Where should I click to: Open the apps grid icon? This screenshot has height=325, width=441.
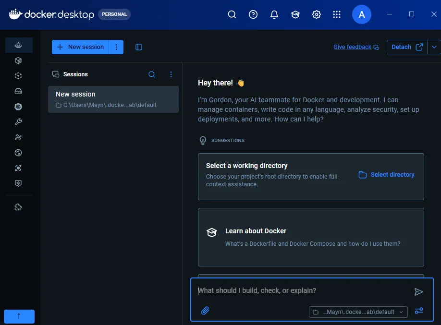pos(337,14)
